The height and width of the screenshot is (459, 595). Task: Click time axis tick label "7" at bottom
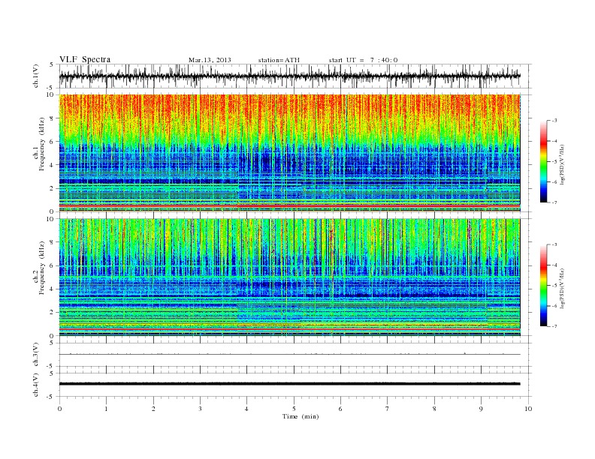388,409
